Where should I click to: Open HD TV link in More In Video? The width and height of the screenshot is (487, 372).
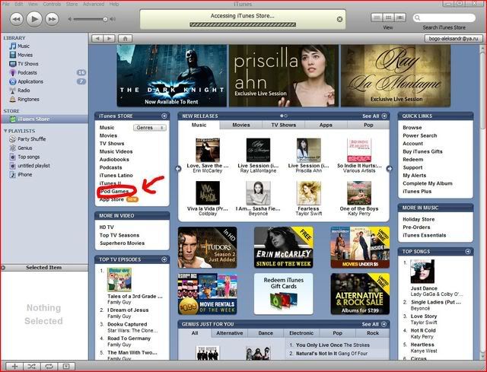click(x=107, y=227)
